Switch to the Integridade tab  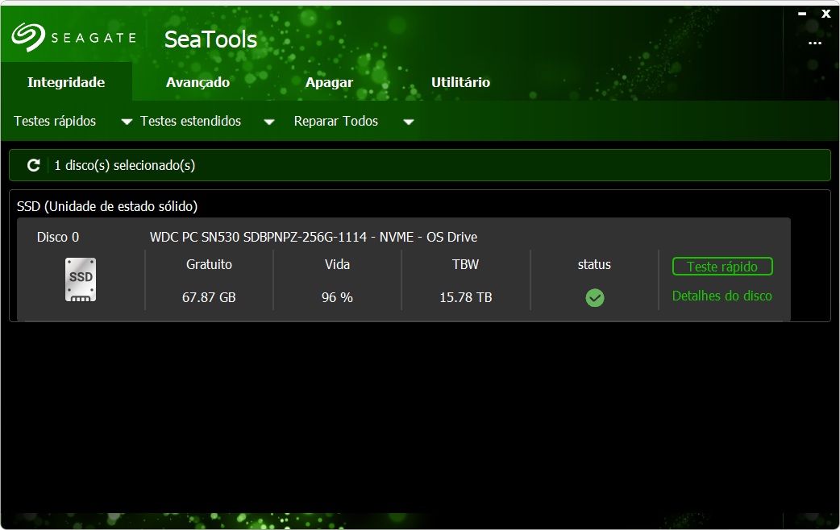tap(66, 82)
